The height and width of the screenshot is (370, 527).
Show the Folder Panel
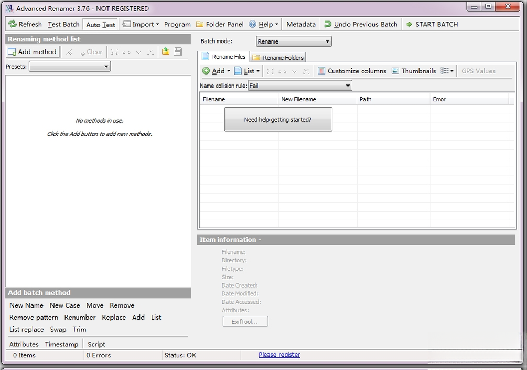[220, 24]
